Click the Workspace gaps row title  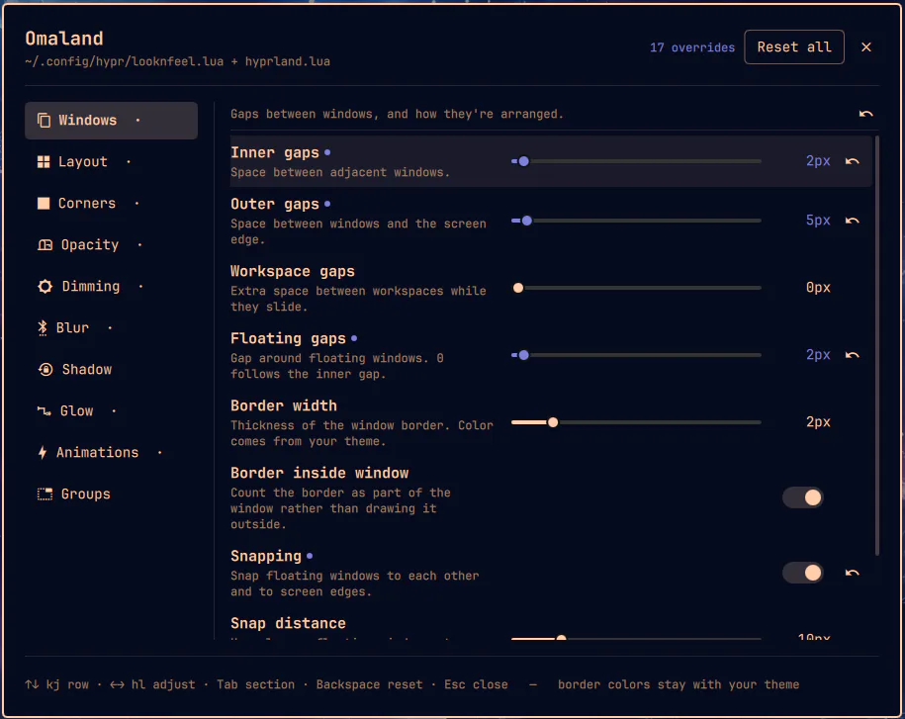click(x=292, y=271)
